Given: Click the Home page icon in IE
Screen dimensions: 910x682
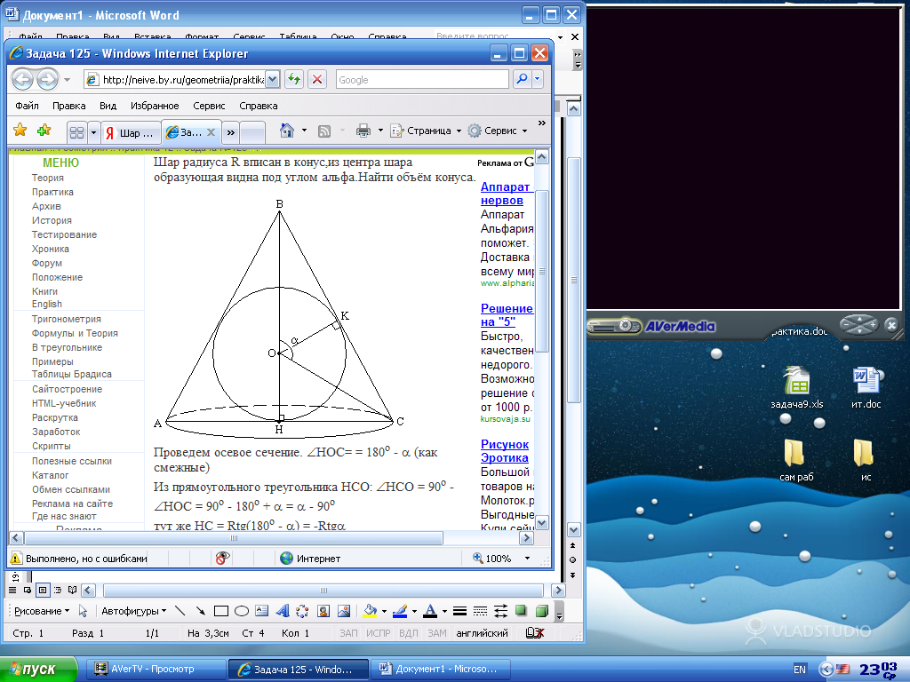Looking at the screenshot, I should (286, 131).
